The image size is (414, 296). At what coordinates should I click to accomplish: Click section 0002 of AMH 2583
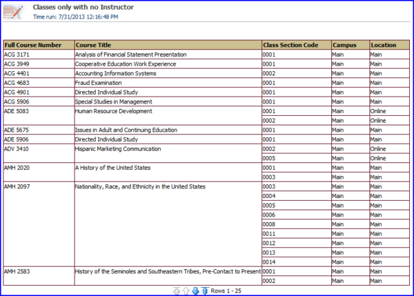coord(297,281)
